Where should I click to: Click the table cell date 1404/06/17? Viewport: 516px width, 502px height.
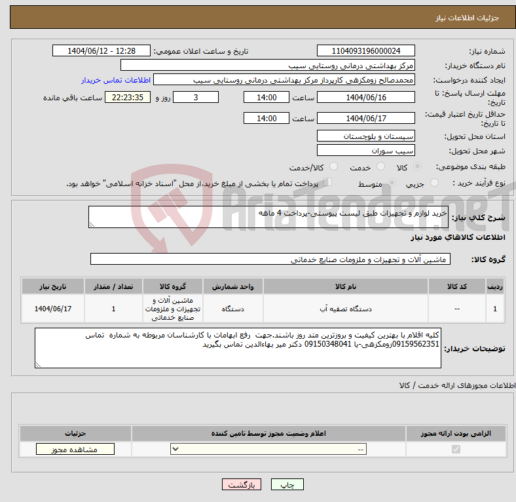tap(52, 309)
